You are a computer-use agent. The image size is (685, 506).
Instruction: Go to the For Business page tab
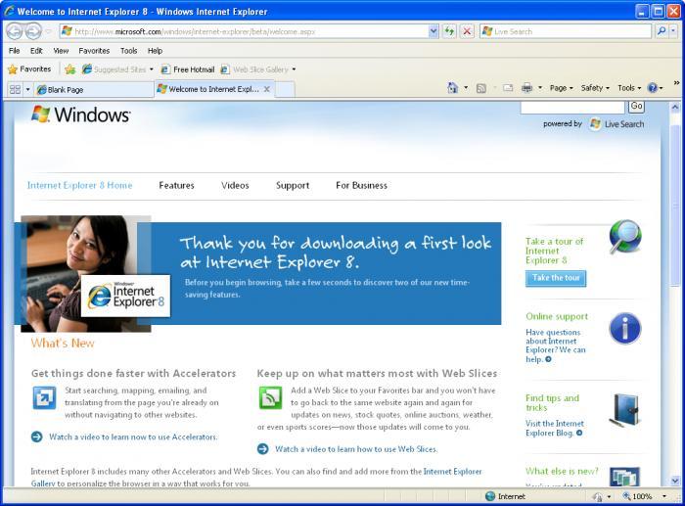click(x=361, y=185)
